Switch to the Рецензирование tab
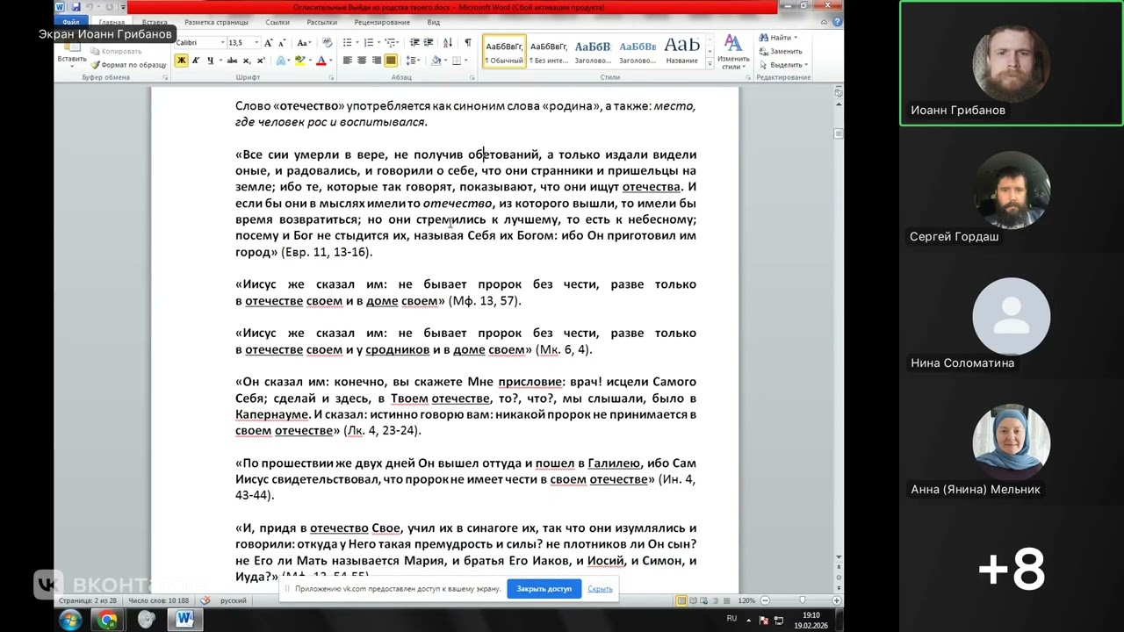The width and height of the screenshot is (1124, 632). click(x=383, y=22)
